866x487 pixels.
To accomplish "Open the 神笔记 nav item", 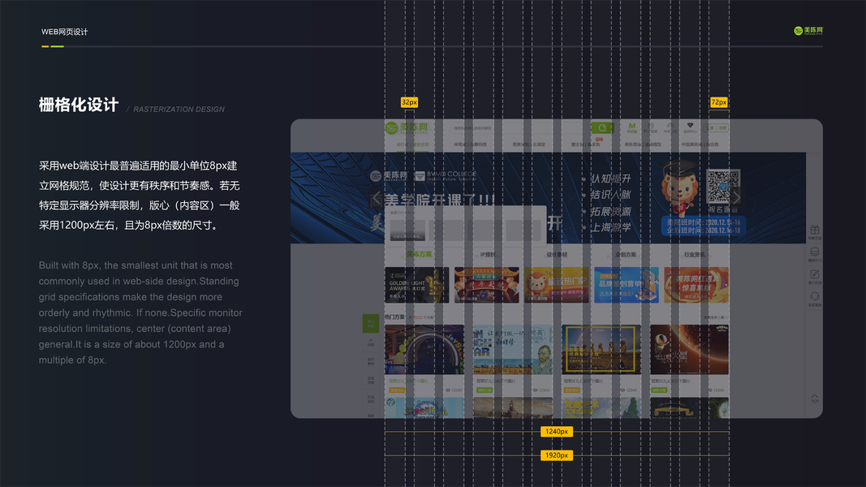I will 470,144.
